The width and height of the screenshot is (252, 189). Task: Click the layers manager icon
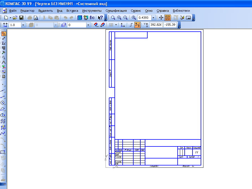tap(64, 25)
